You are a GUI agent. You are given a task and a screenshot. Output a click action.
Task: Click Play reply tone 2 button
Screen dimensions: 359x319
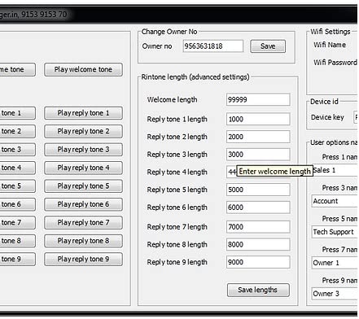(x=83, y=131)
